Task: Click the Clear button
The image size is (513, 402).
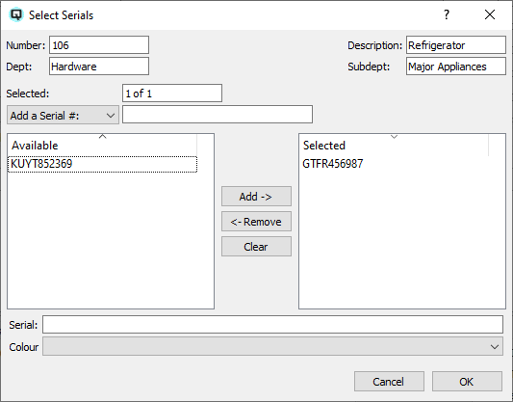Action: click(256, 247)
